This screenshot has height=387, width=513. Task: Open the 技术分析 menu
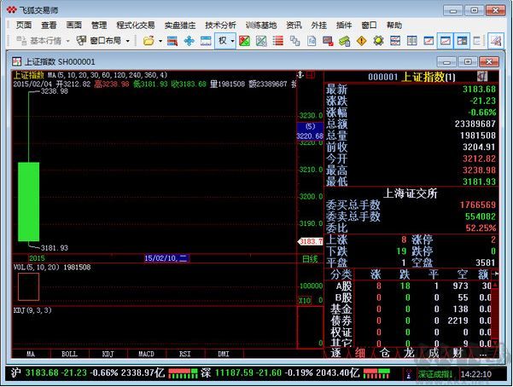point(219,26)
